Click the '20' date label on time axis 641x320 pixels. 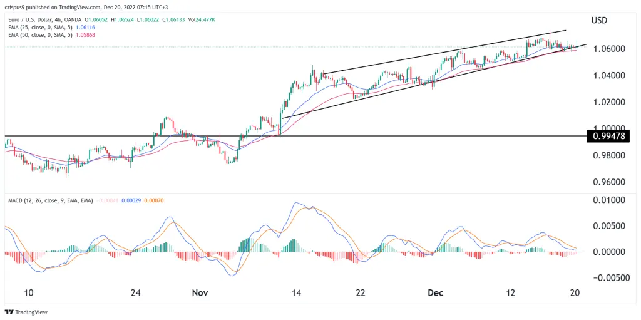click(575, 293)
